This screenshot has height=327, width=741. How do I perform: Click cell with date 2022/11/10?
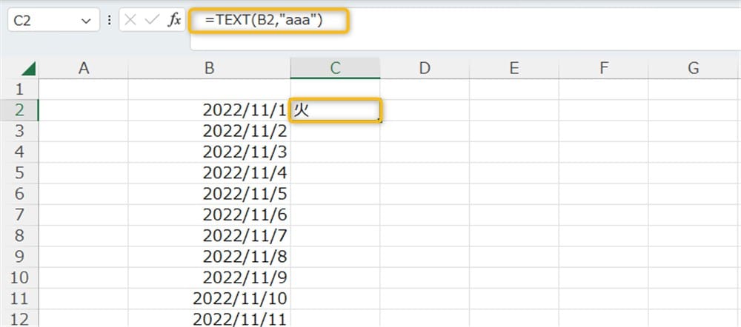coord(210,299)
